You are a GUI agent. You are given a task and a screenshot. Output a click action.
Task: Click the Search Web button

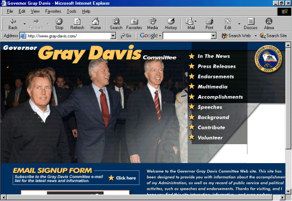236,35
